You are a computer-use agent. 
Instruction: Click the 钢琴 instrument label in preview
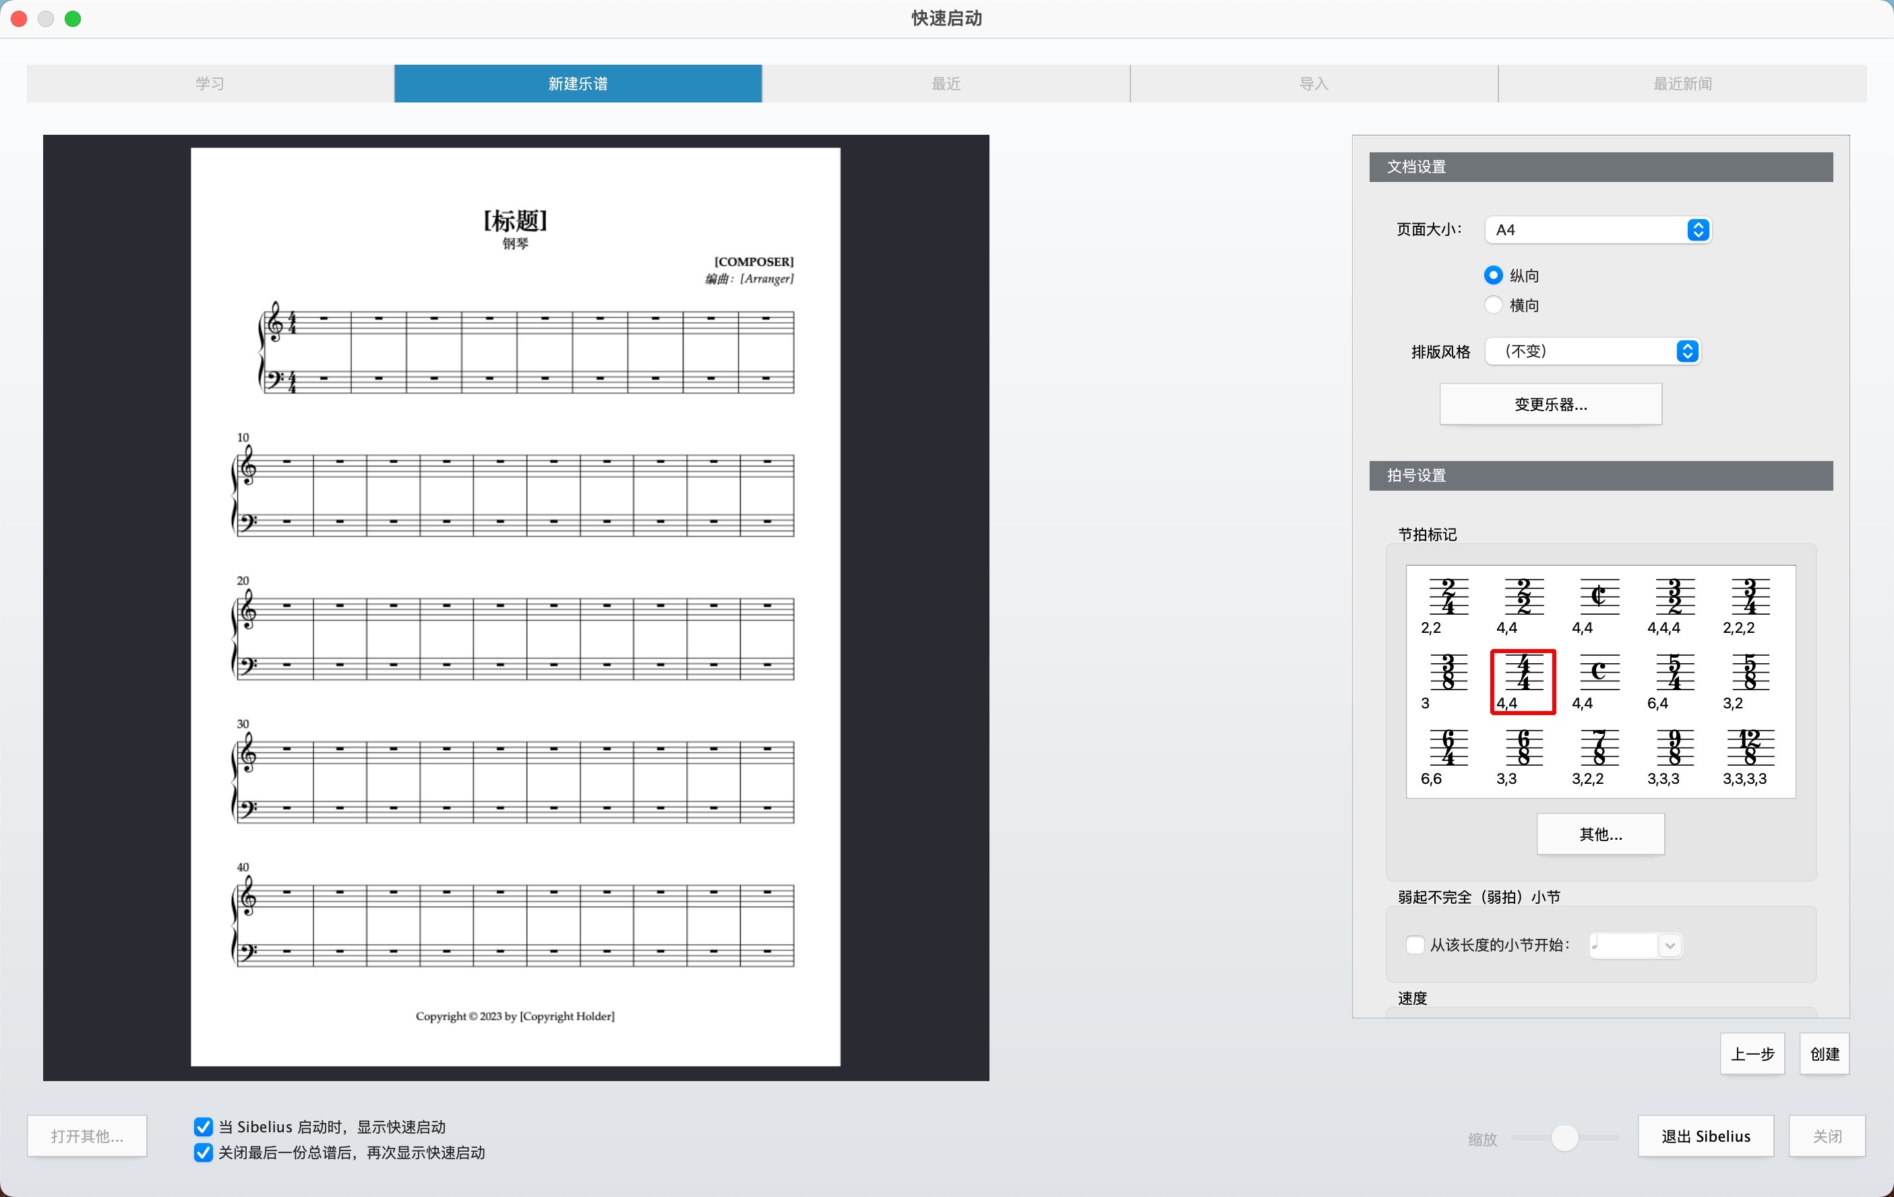(515, 244)
